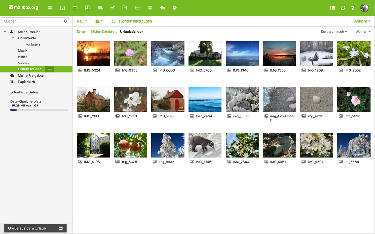This screenshot has width=375, height=234.
Task: Open the Tasks checkmark icon
Action: point(112,8)
